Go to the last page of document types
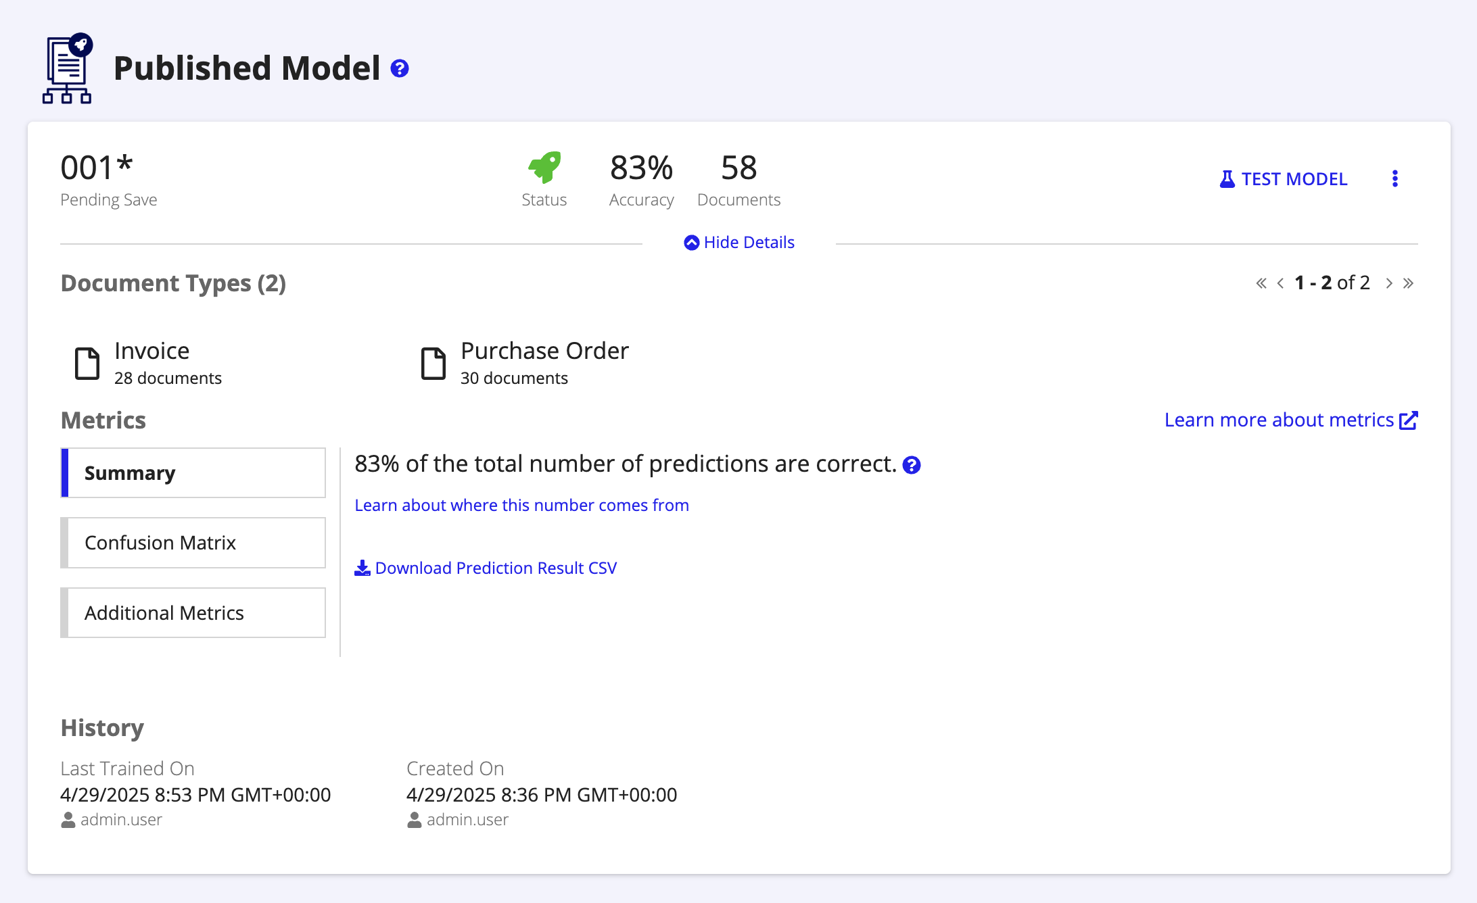 (x=1408, y=283)
